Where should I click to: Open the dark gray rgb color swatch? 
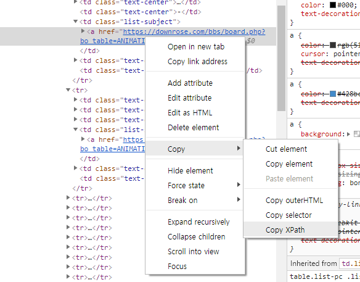click(x=333, y=45)
